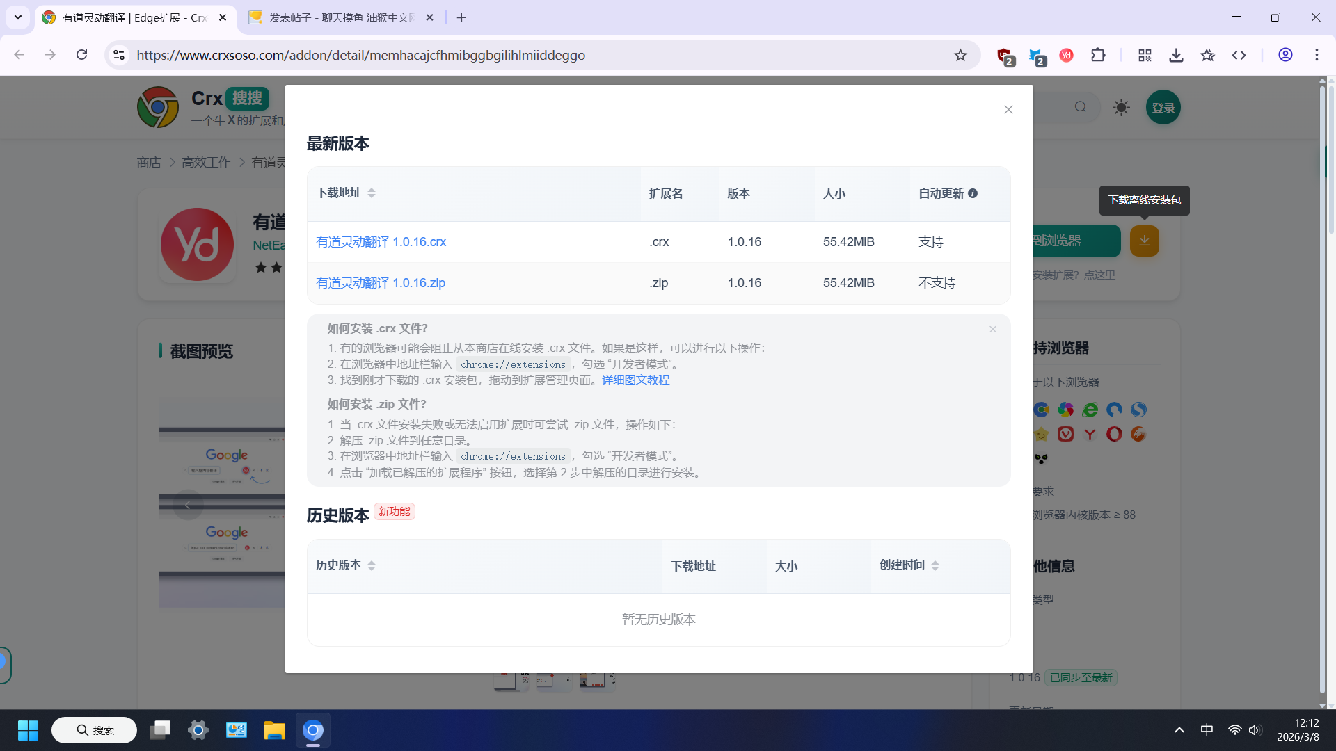The height and width of the screenshot is (751, 1336).
Task: Click the QR code toolbar icon
Action: point(1145,55)
